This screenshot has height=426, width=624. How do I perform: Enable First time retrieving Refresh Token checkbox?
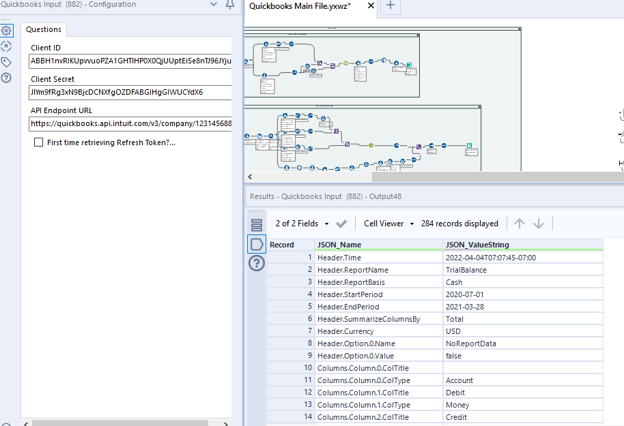39,142
